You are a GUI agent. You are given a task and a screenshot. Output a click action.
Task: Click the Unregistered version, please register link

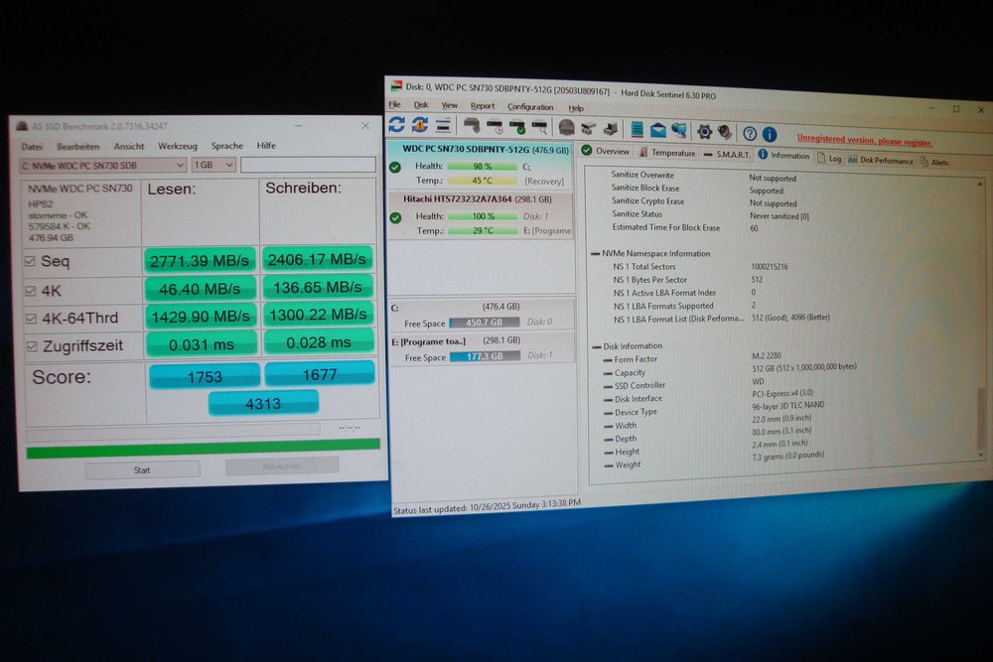coord(865,140)
